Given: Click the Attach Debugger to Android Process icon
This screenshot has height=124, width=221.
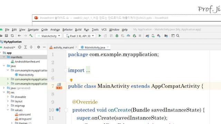Looking at the screenshot, I should [x=134, y=36].
